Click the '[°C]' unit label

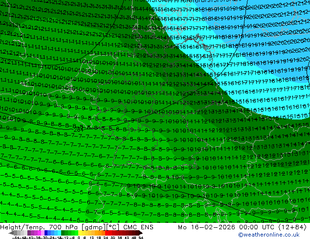coord(113,227)
